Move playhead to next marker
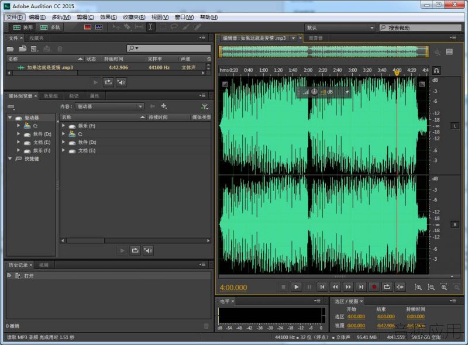This screenshot has width=468, height=345. pos(361,287)
